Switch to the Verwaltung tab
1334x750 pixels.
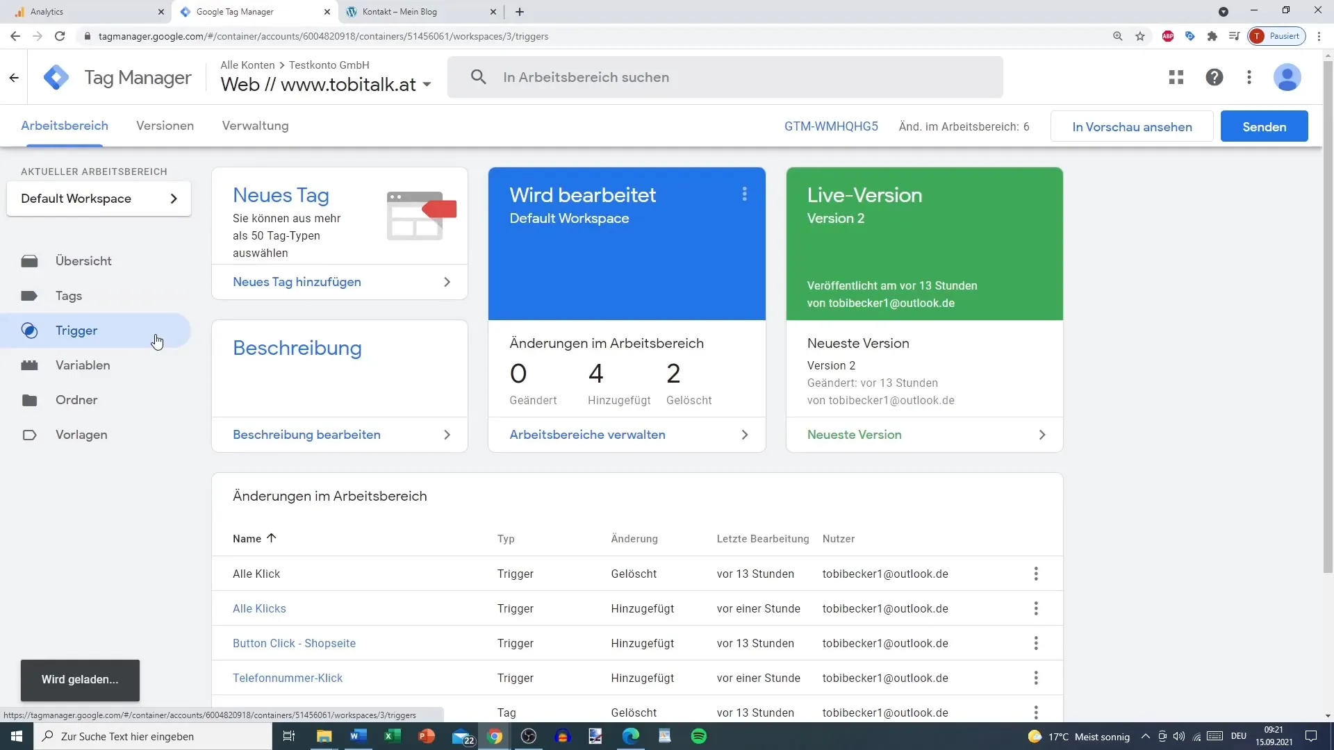click(255, 126)
